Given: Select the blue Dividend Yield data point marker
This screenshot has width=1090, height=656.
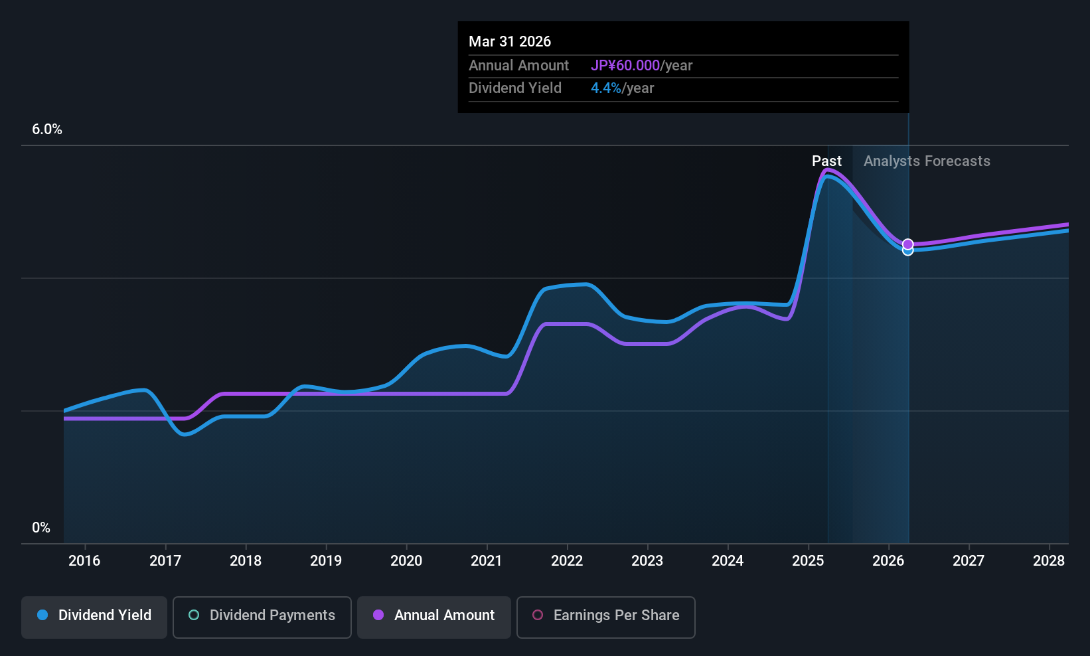Looking at the screenshot, I should pyautogui.click(x=908, y=251).
